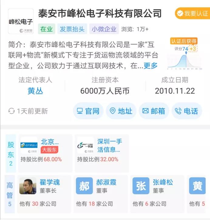The width and height of the screenshot is (210, 220).
Task: Open the 峰松电子 company logo
Action: [x=21, y=21]
